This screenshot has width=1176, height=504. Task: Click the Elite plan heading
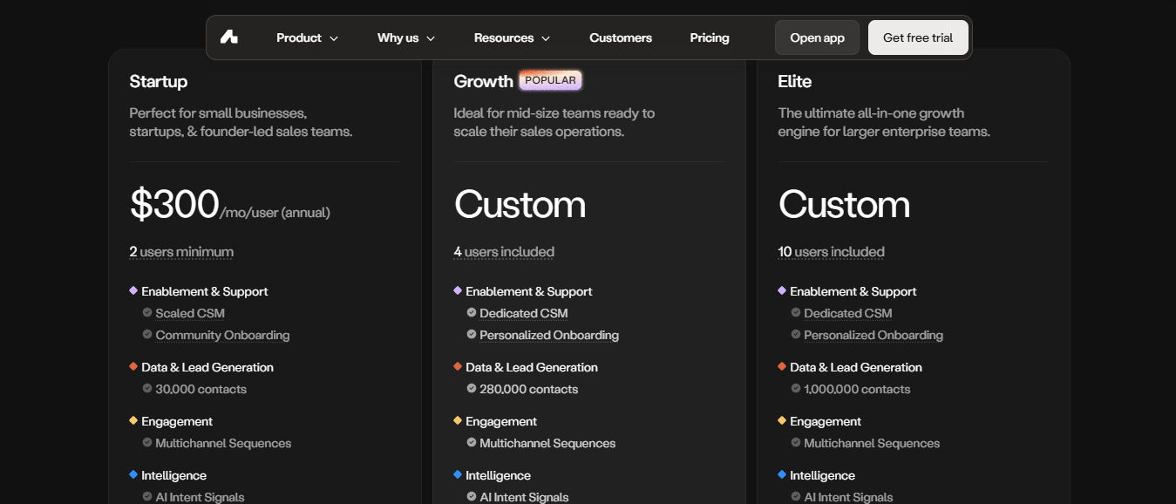(x=795, y=81)
